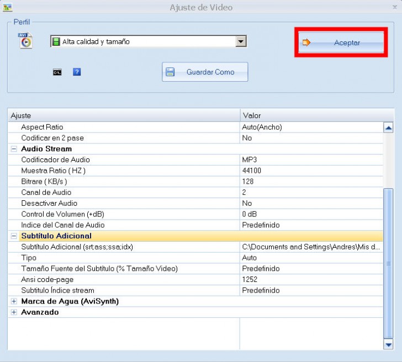Collapse the Audio Stream section
The width and height of the screenshot is (402, 362).
pos(14,149)
